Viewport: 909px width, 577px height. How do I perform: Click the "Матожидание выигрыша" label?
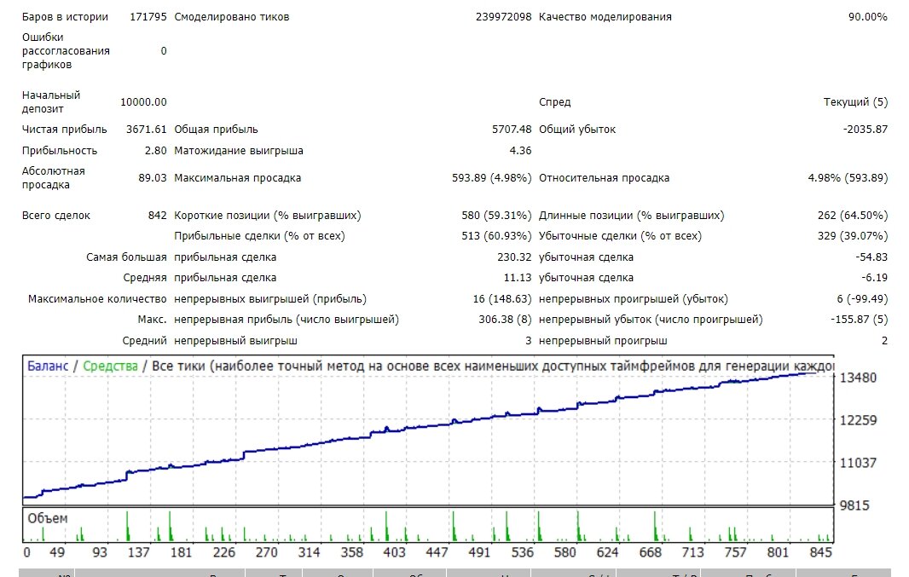pos(238,151)
